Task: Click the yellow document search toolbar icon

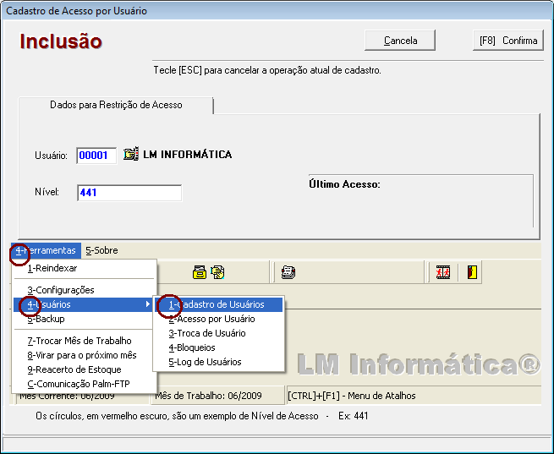Action: pyautogui.click(x=217, y=271)
